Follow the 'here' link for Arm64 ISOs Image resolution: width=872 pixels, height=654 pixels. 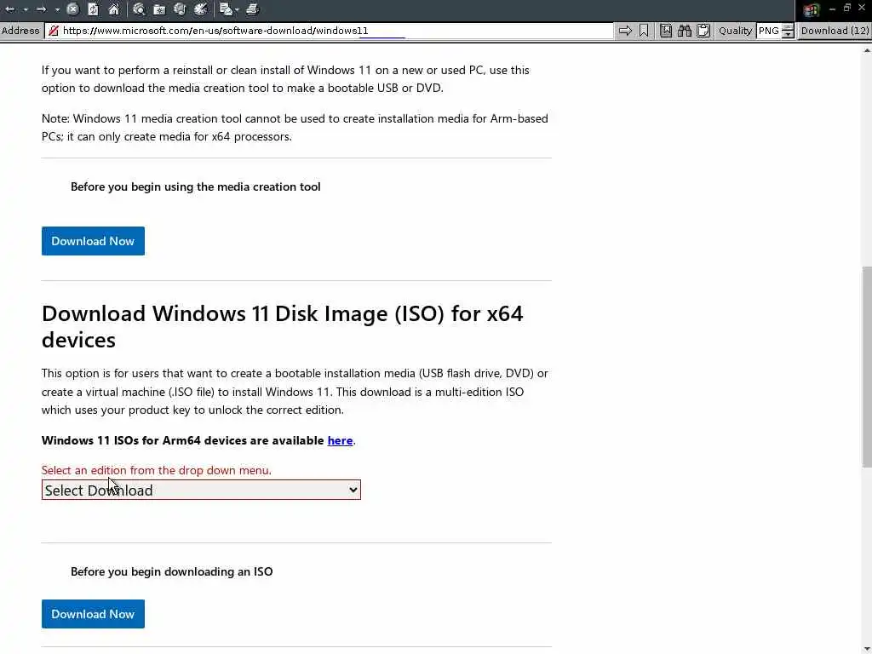pyautogui.click(x=340, y=440)
